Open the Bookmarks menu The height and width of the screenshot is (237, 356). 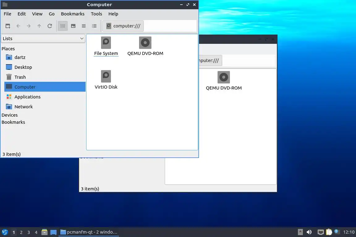point(73,14)
